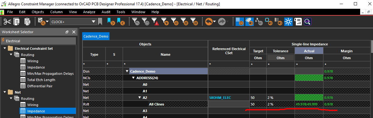Select the 49.978:49.999 actual value cell
This screenshot has width=373, height=118.
tap(309, 104)
